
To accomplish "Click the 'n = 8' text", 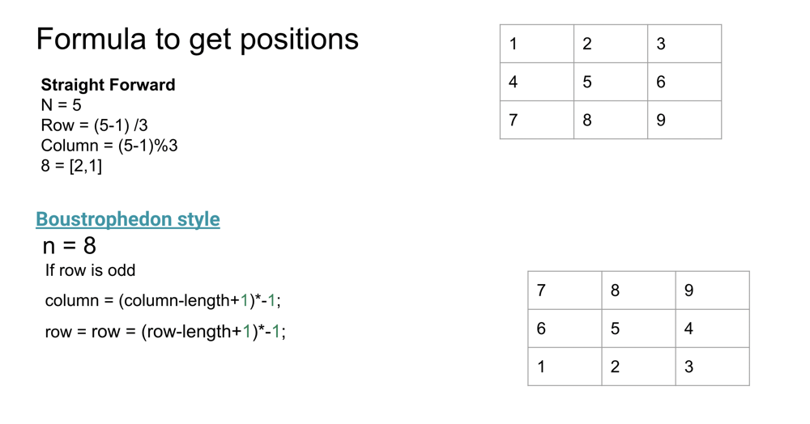I will pos(70,245).
